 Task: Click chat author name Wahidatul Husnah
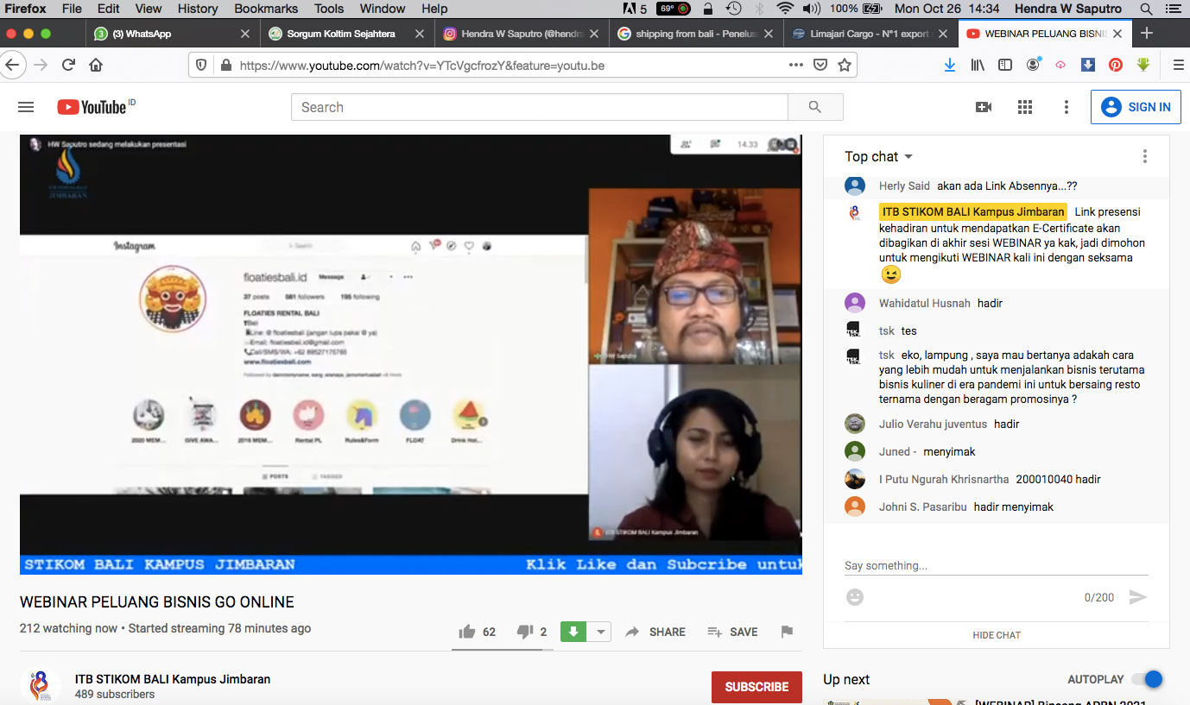click(x=925, y=303)
